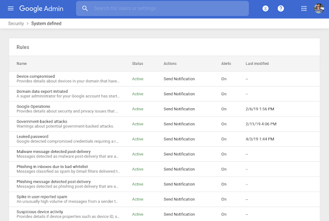The height and width of the screenshot is (221, 329).
Task: Open the Device compromised rule
Action: pyautogui.click(x=35, y=76)
